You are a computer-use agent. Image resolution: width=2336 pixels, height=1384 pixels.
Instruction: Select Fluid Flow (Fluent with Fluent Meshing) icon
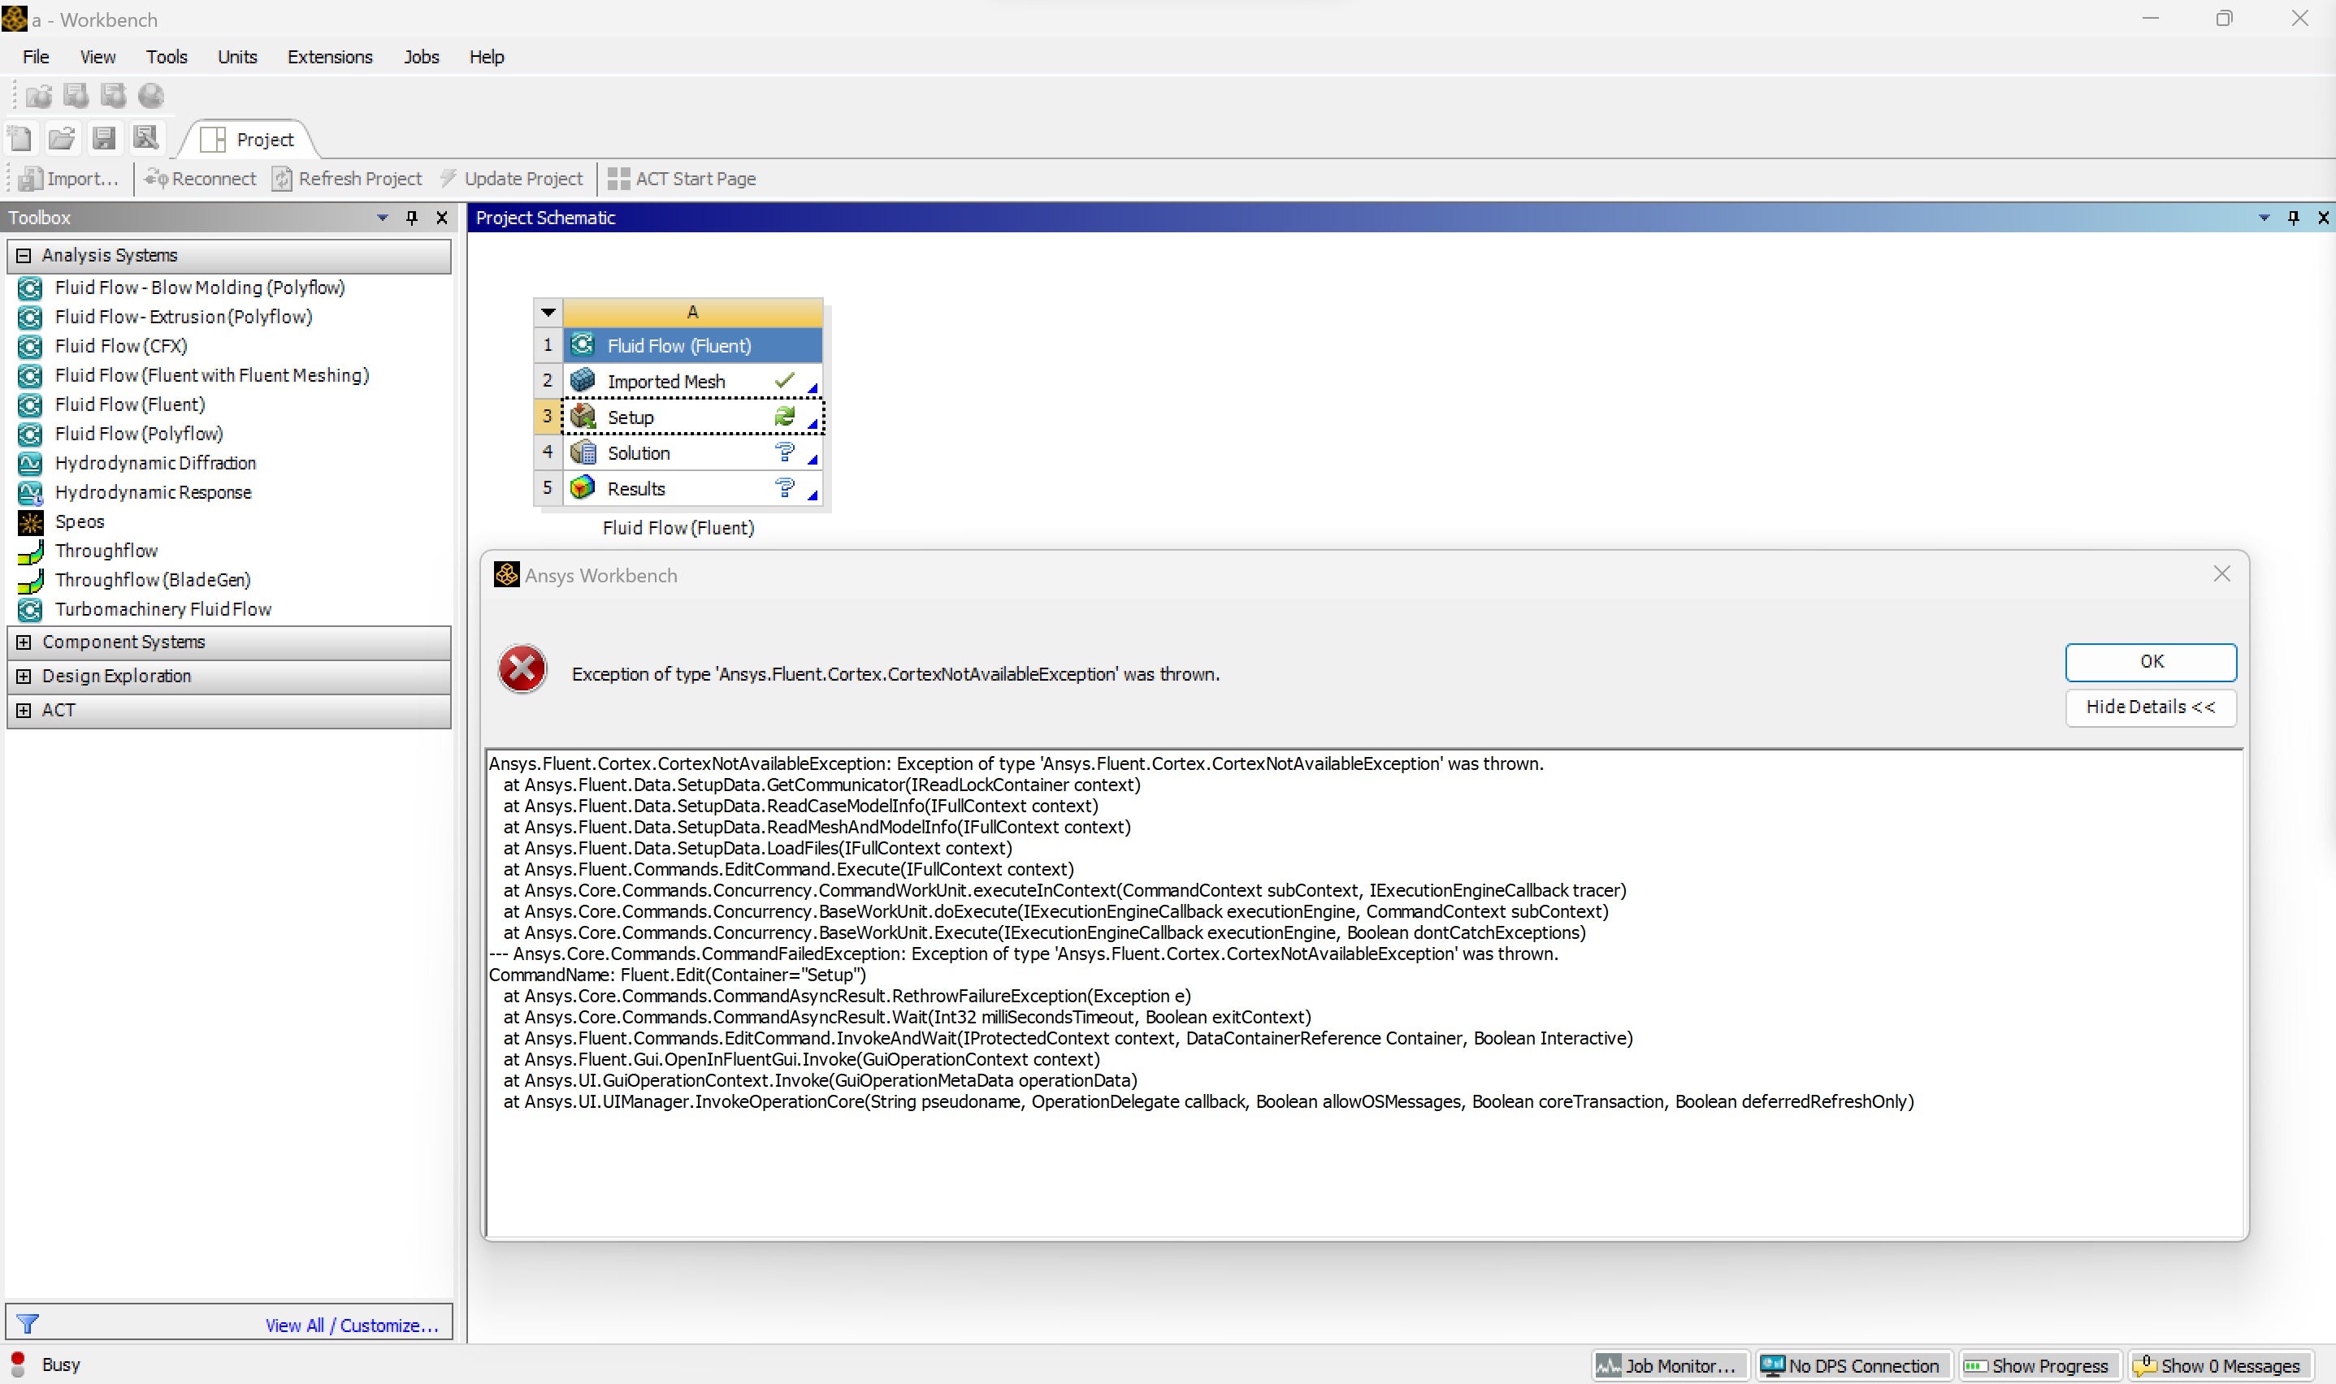point(30,376)
